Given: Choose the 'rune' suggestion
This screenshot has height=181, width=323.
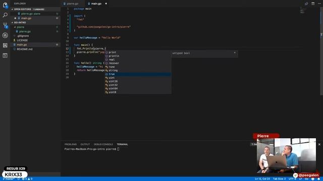Looking at the screenshot, I should tap(138, 67).
